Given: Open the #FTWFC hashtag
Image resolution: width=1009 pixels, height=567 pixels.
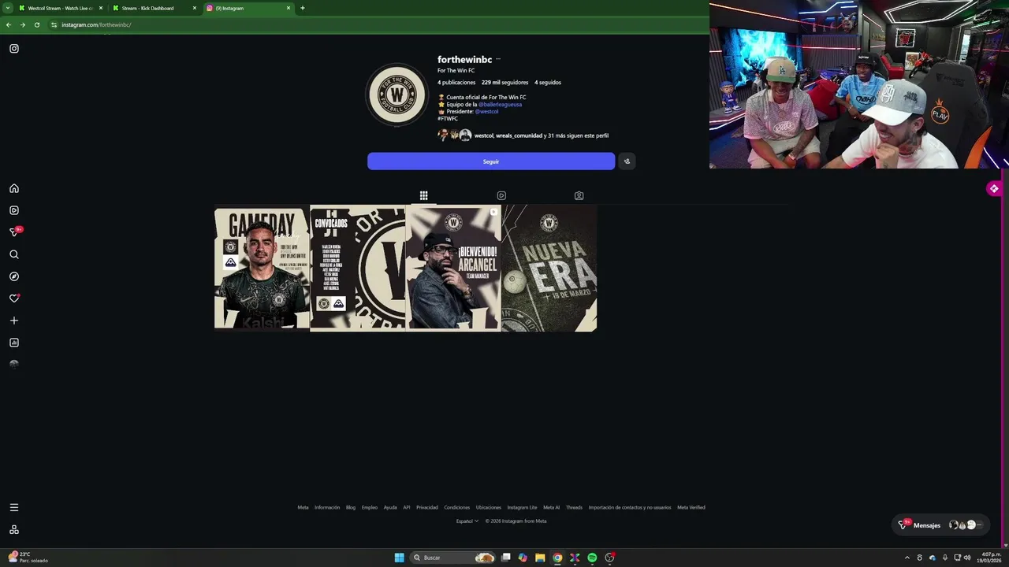Looking at the screenshot, I should pyautogui.click(x=448, y=119).
